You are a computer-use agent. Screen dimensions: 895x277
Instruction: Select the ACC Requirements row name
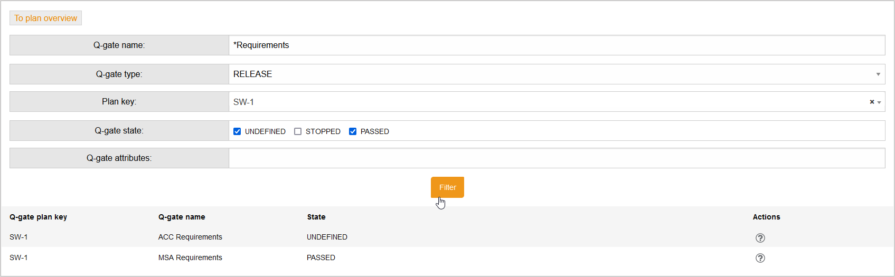(190, 237)
